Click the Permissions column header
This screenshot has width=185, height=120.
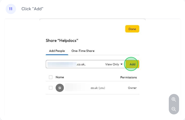[128, 77]
